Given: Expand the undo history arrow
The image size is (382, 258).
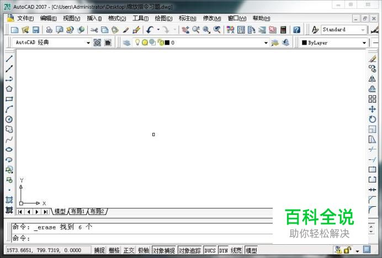Looking at the screenshot, I should point(158,30).
